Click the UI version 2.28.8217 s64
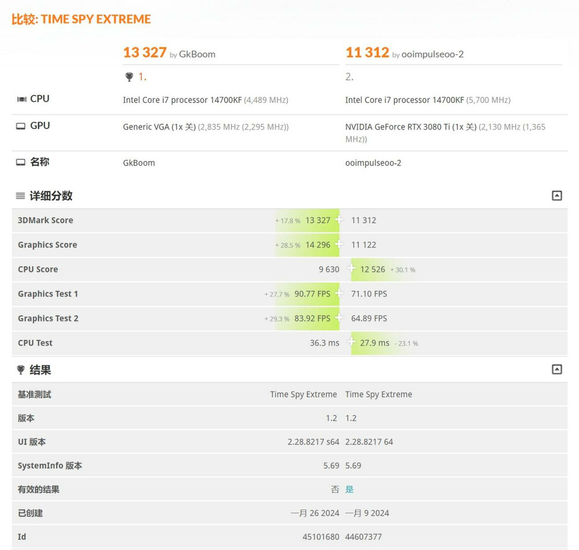 pos(313,442)
